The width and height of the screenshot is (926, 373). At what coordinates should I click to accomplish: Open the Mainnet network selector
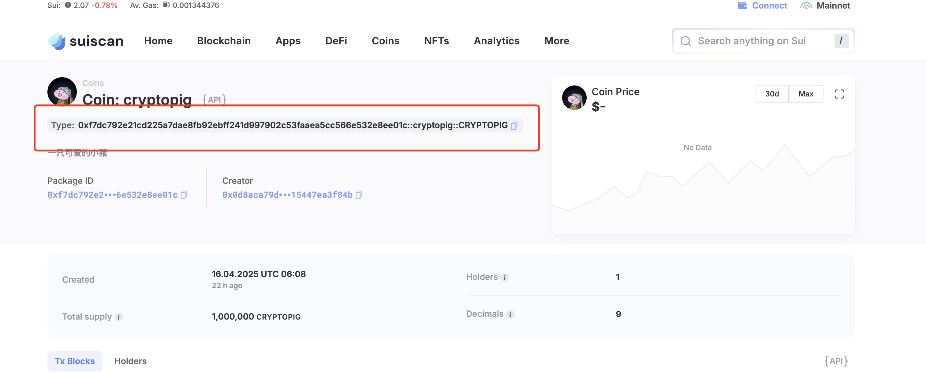click(825, 5)
